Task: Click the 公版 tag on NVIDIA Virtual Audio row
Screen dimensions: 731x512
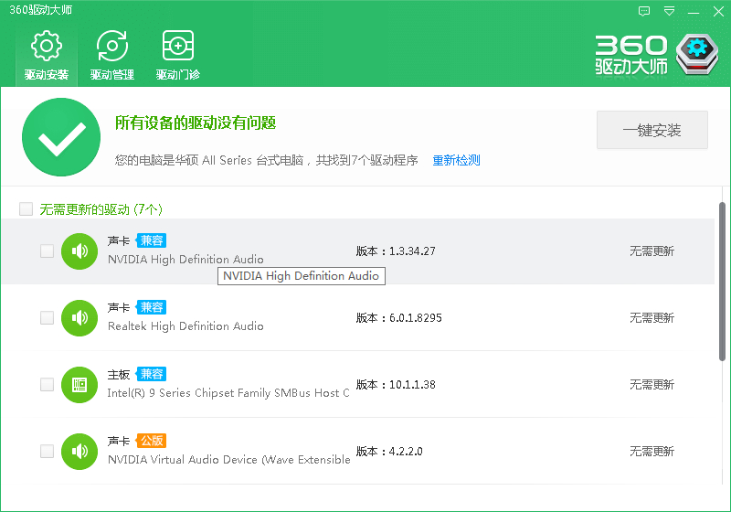Action: point(151,441)
